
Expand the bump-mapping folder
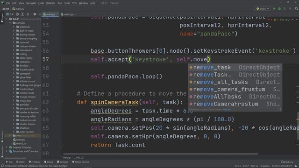click(x=14, y=38)
